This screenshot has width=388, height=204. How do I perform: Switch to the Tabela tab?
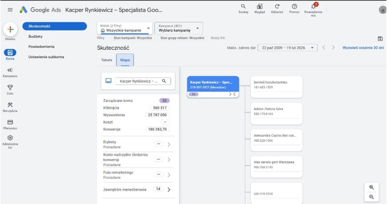pyautogui.click(x=106, y=60)
